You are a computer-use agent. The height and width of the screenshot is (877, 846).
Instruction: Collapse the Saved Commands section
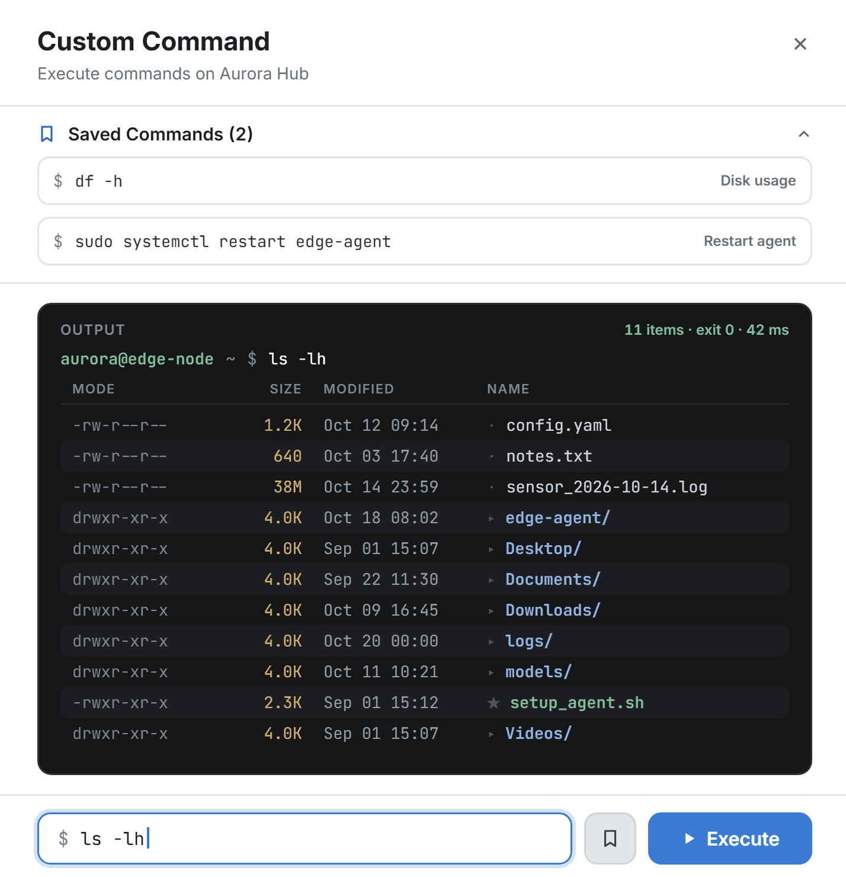(803, 134)
